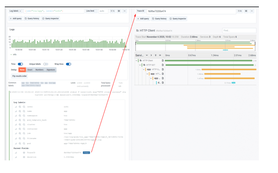Click the trace Find search box
278x173 pixels.
tap(239, 30)
